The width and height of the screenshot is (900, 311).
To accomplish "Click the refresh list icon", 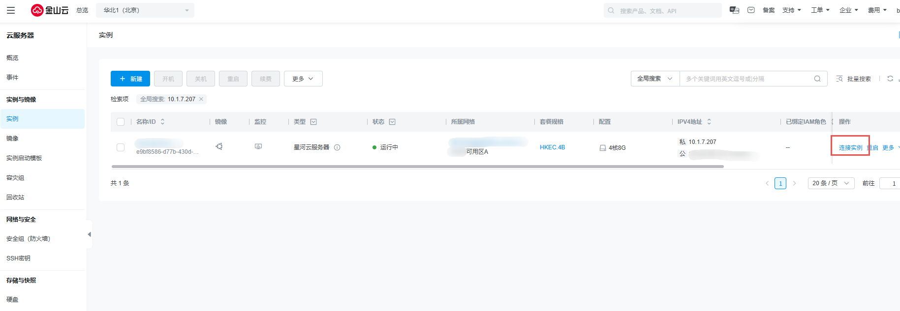I will [890, 79].
